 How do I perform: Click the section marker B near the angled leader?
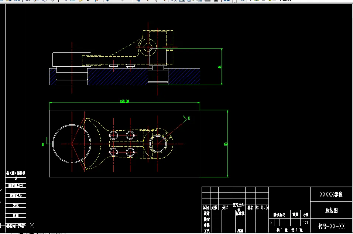click(189, 118)
